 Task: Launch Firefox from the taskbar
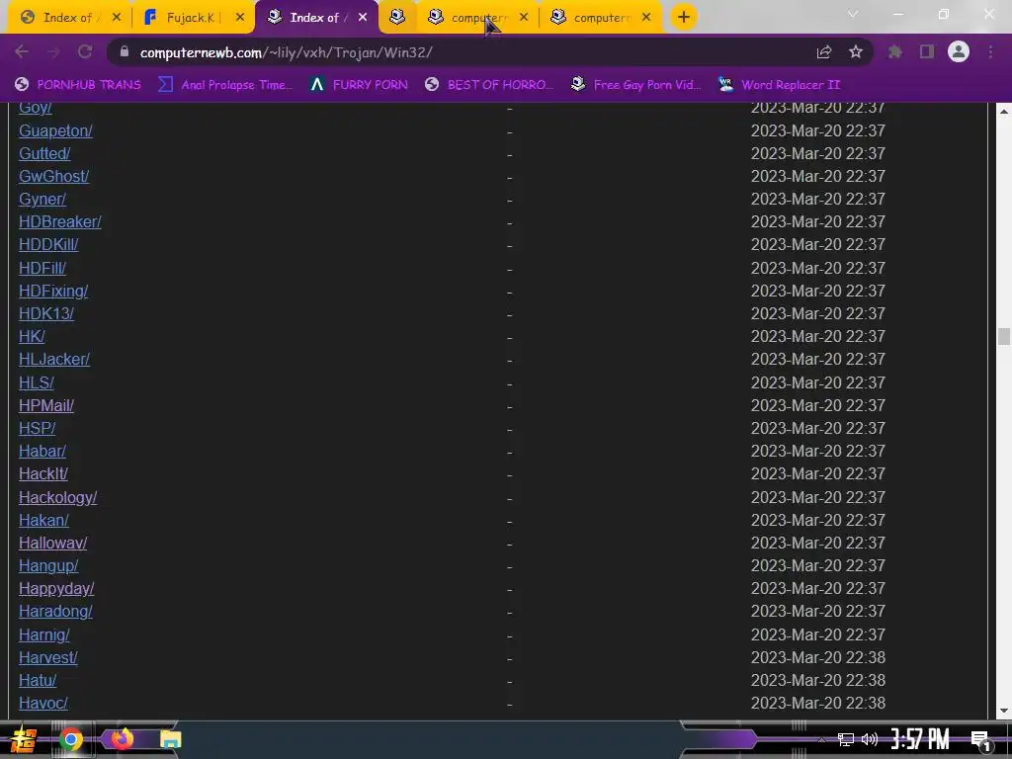[122, 739]
